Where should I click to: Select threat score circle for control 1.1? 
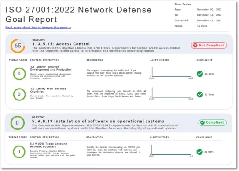point(19,74)
